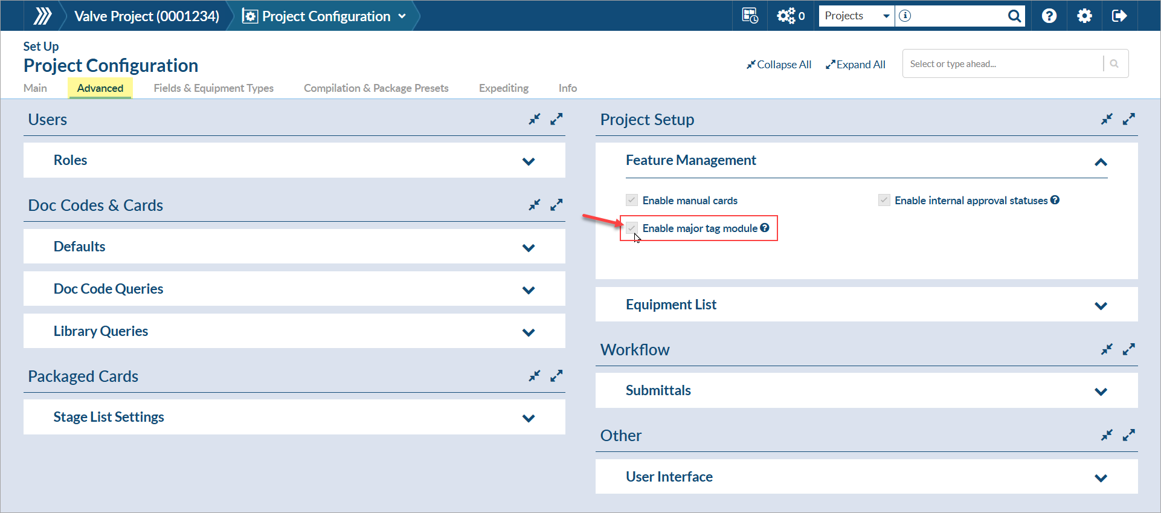
Task: Click the logout exit icon
Action: click(x=1119, y=16)
